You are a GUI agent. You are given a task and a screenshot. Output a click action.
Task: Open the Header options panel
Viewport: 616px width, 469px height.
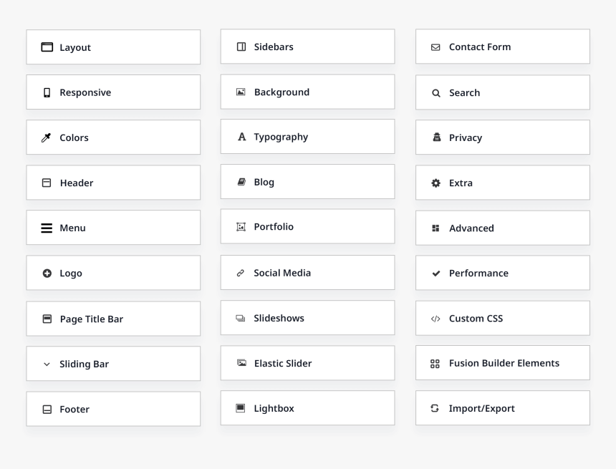point(113,183)
